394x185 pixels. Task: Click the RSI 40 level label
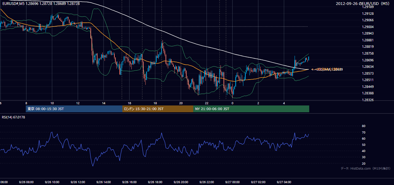click(363, 151)
